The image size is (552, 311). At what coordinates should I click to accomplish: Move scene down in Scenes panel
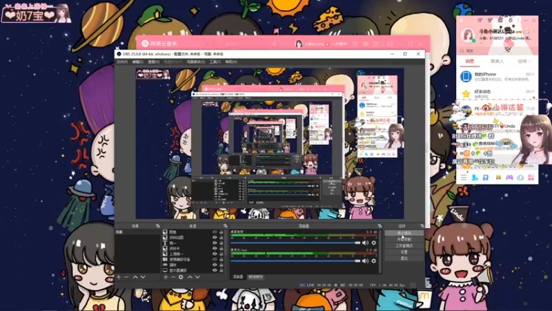(143, 277)
